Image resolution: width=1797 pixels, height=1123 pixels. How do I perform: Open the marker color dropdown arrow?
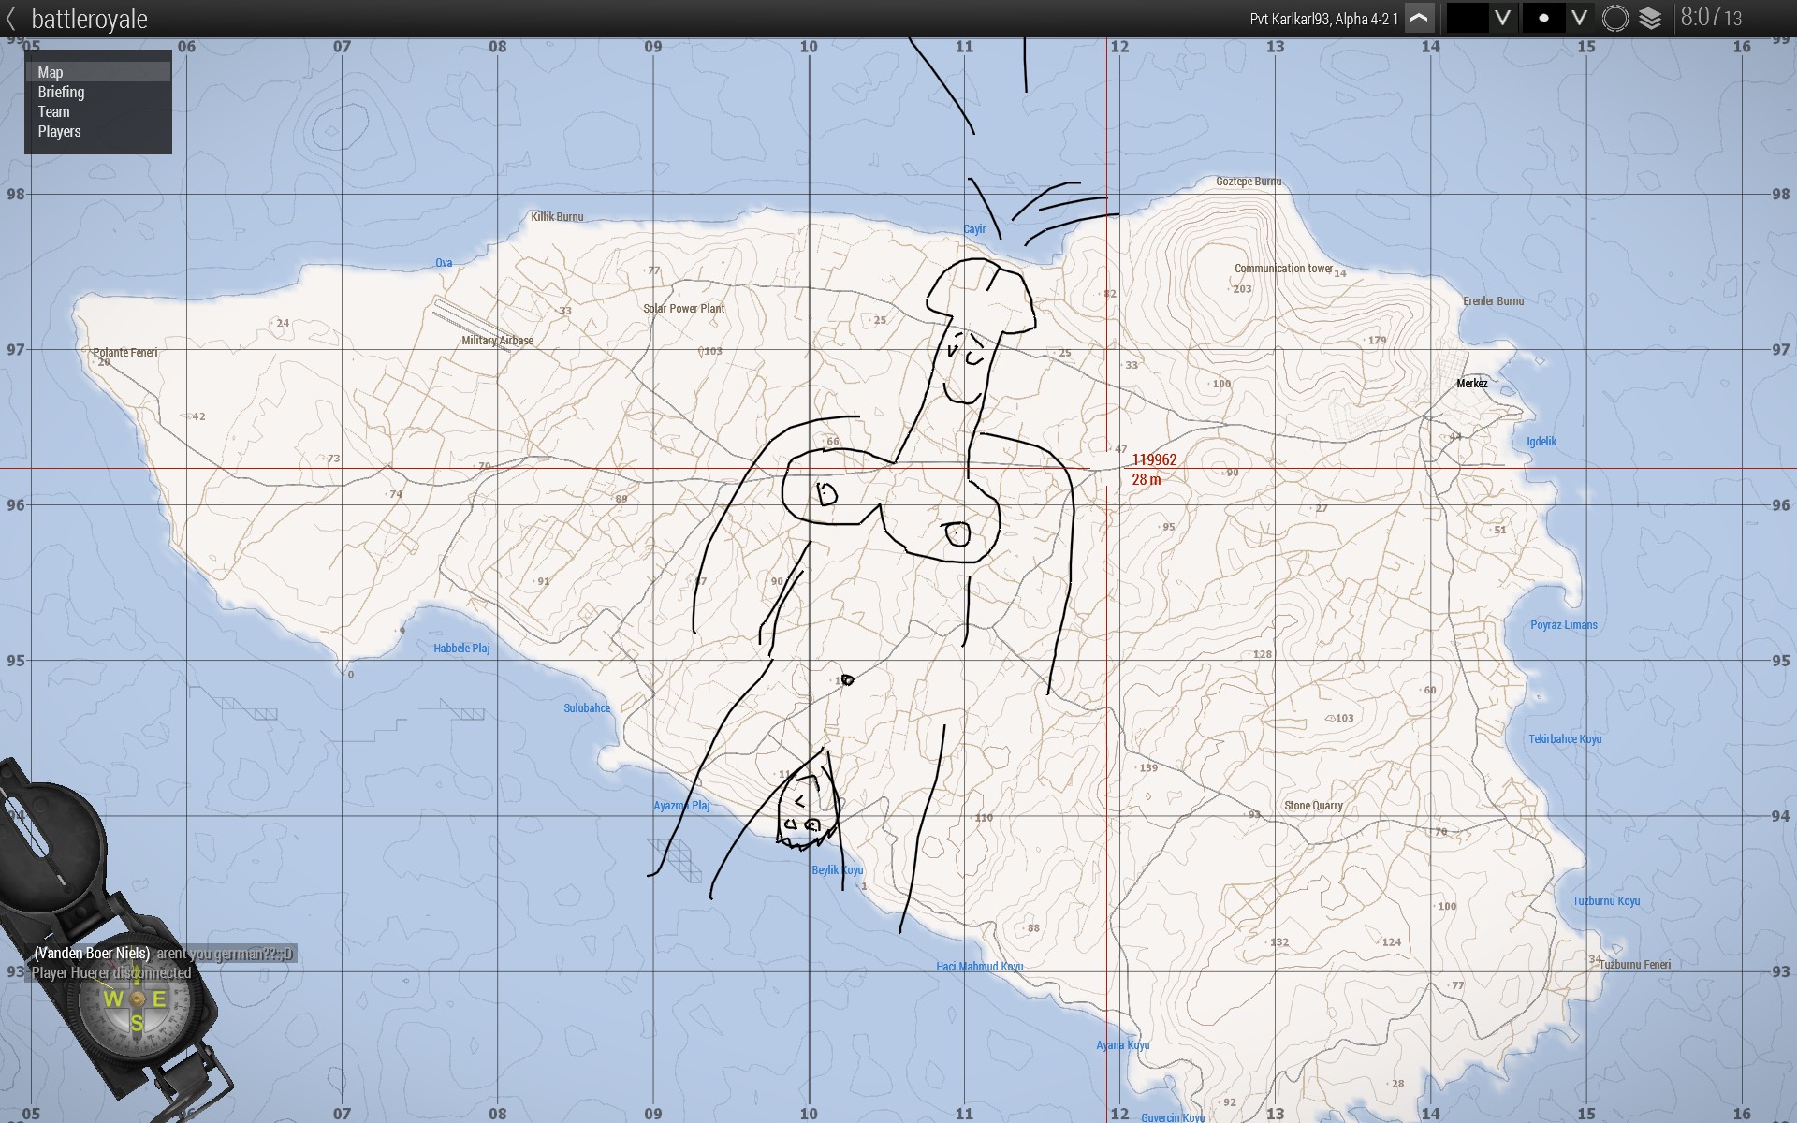pos(1502,18)
